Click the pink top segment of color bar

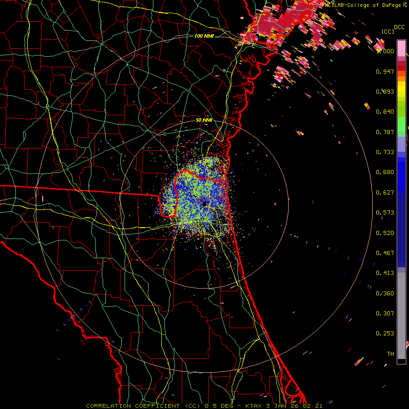pos(401,48)
